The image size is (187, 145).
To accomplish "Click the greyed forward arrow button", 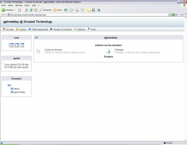I will (20, 10).
